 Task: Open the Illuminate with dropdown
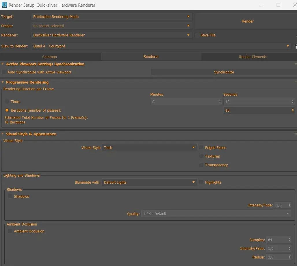149,182
